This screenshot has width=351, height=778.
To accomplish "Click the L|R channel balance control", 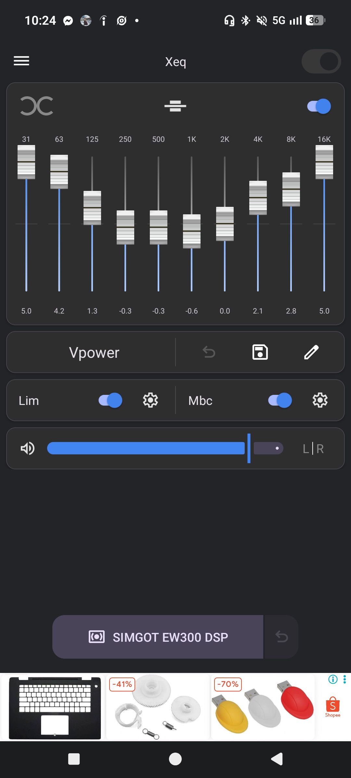I will click(x=313, y=449).
